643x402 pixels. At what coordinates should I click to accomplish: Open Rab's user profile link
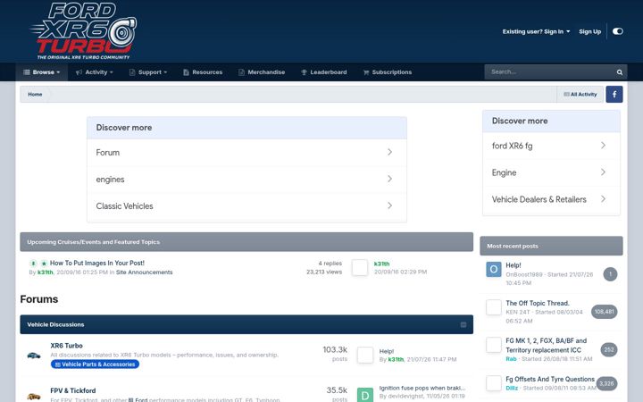tap(511, 359)
